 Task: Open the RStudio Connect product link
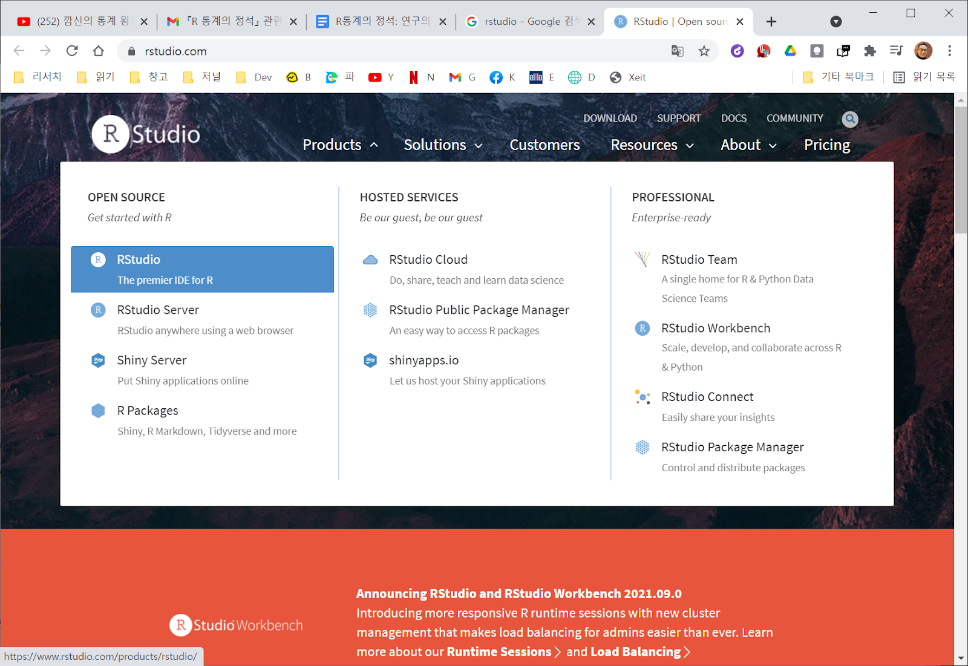tap(707, 397)
